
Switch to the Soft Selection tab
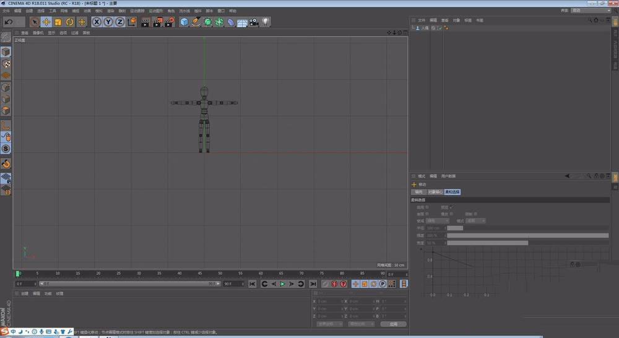pyautogui.click(x=452, y=192)
